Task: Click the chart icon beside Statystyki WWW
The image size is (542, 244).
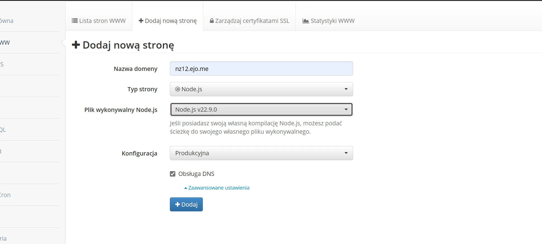Action: click(x=306, y=21)
